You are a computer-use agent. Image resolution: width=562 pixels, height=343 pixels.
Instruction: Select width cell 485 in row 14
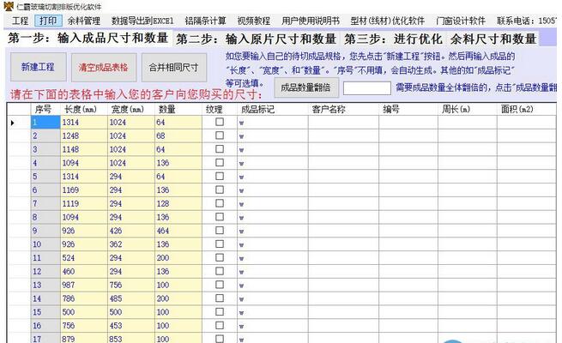click(130, 298)
